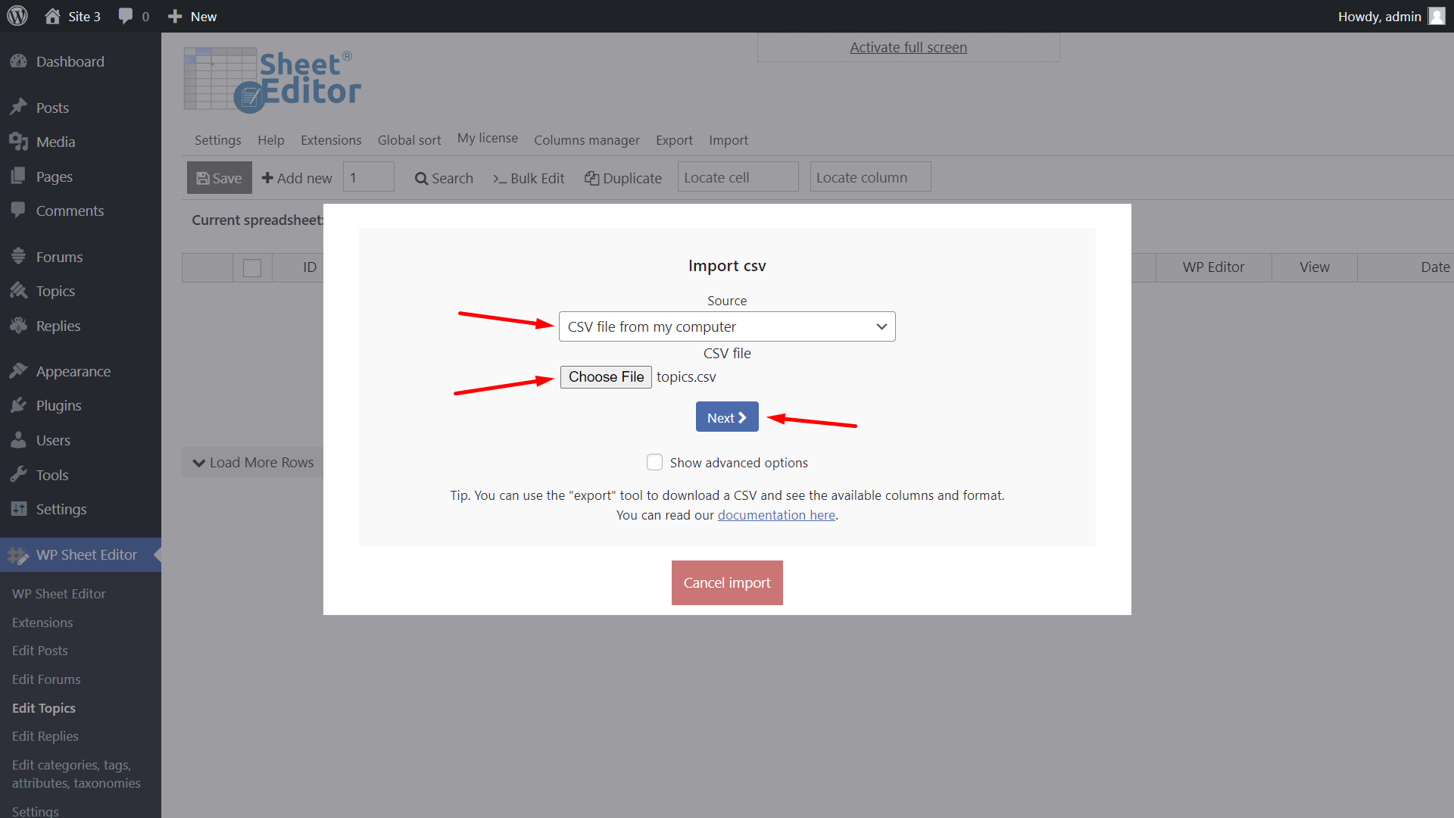1454x818 pixels.
Task: Click the WP Sheet Editor icon in sidebar
Action: (20, 554)
